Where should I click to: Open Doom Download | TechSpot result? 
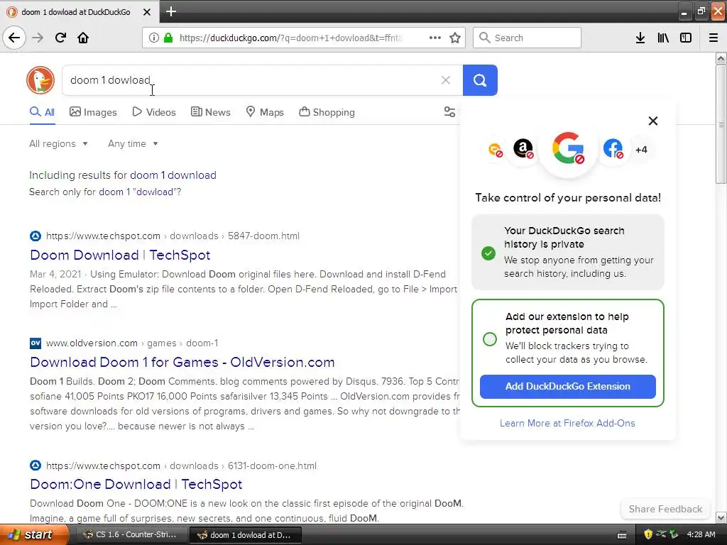click(120, 255)
